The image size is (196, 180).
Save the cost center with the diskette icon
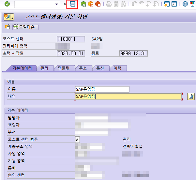coord(72,4)
